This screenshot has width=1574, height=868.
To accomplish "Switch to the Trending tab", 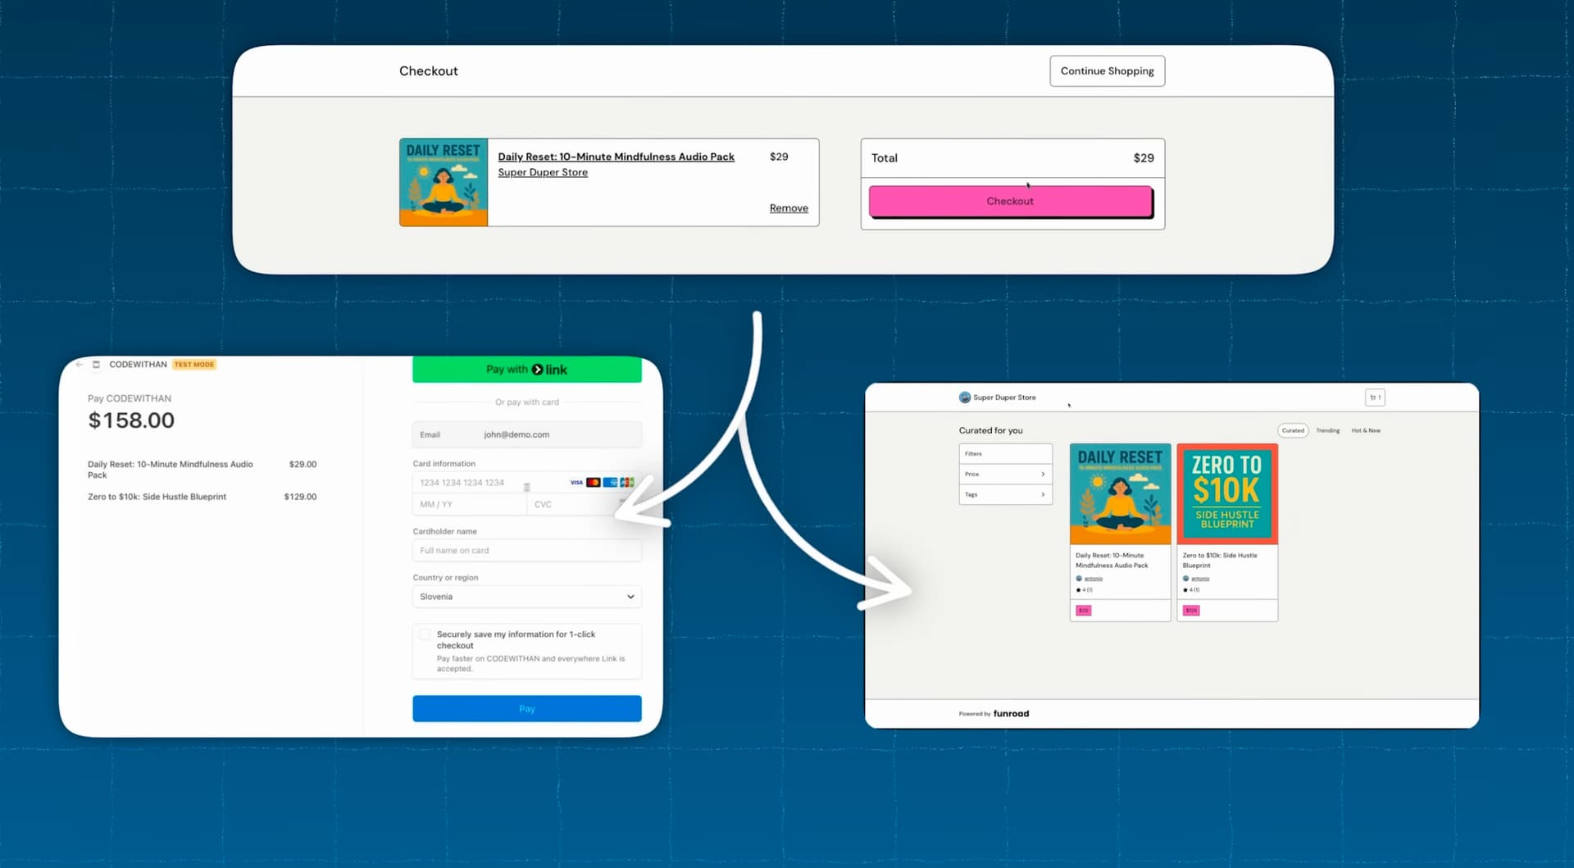I will pyautogui.click(x=1327, y=431).
